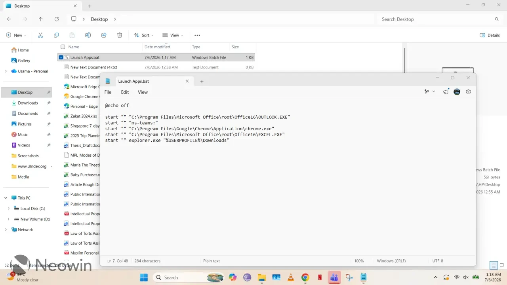This screenshot has width=507, height=285.
Task: Open the New dropdown in Explorer
Action: [x=16, y=35]
